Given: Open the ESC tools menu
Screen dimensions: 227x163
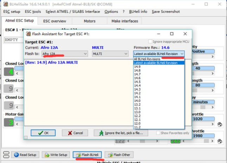Looking at the screenshot, I should (x=33, y=12).
